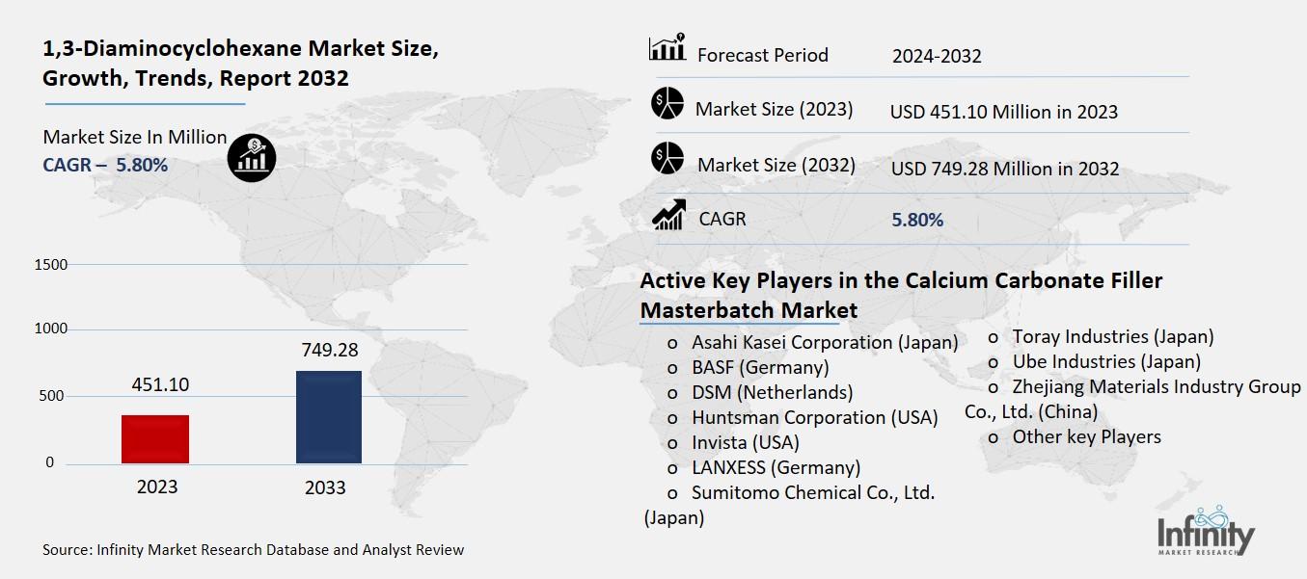Select Toray Industries (Japan) entry
The image size is (1307, 579).
(1112, 336)
